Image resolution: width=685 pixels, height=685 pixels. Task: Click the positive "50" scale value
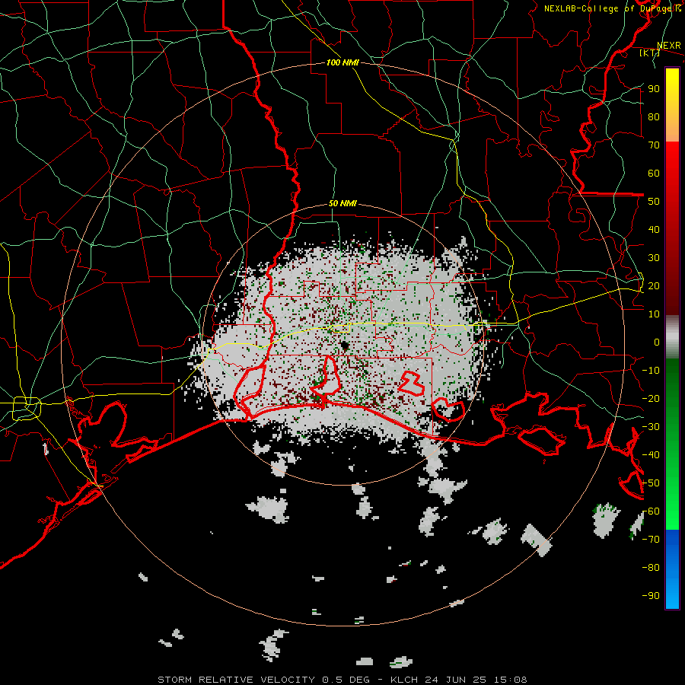click(654, 202)
